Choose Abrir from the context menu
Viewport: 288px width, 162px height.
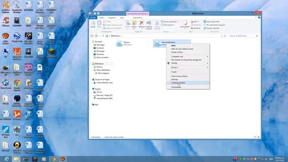click(188, 45)
